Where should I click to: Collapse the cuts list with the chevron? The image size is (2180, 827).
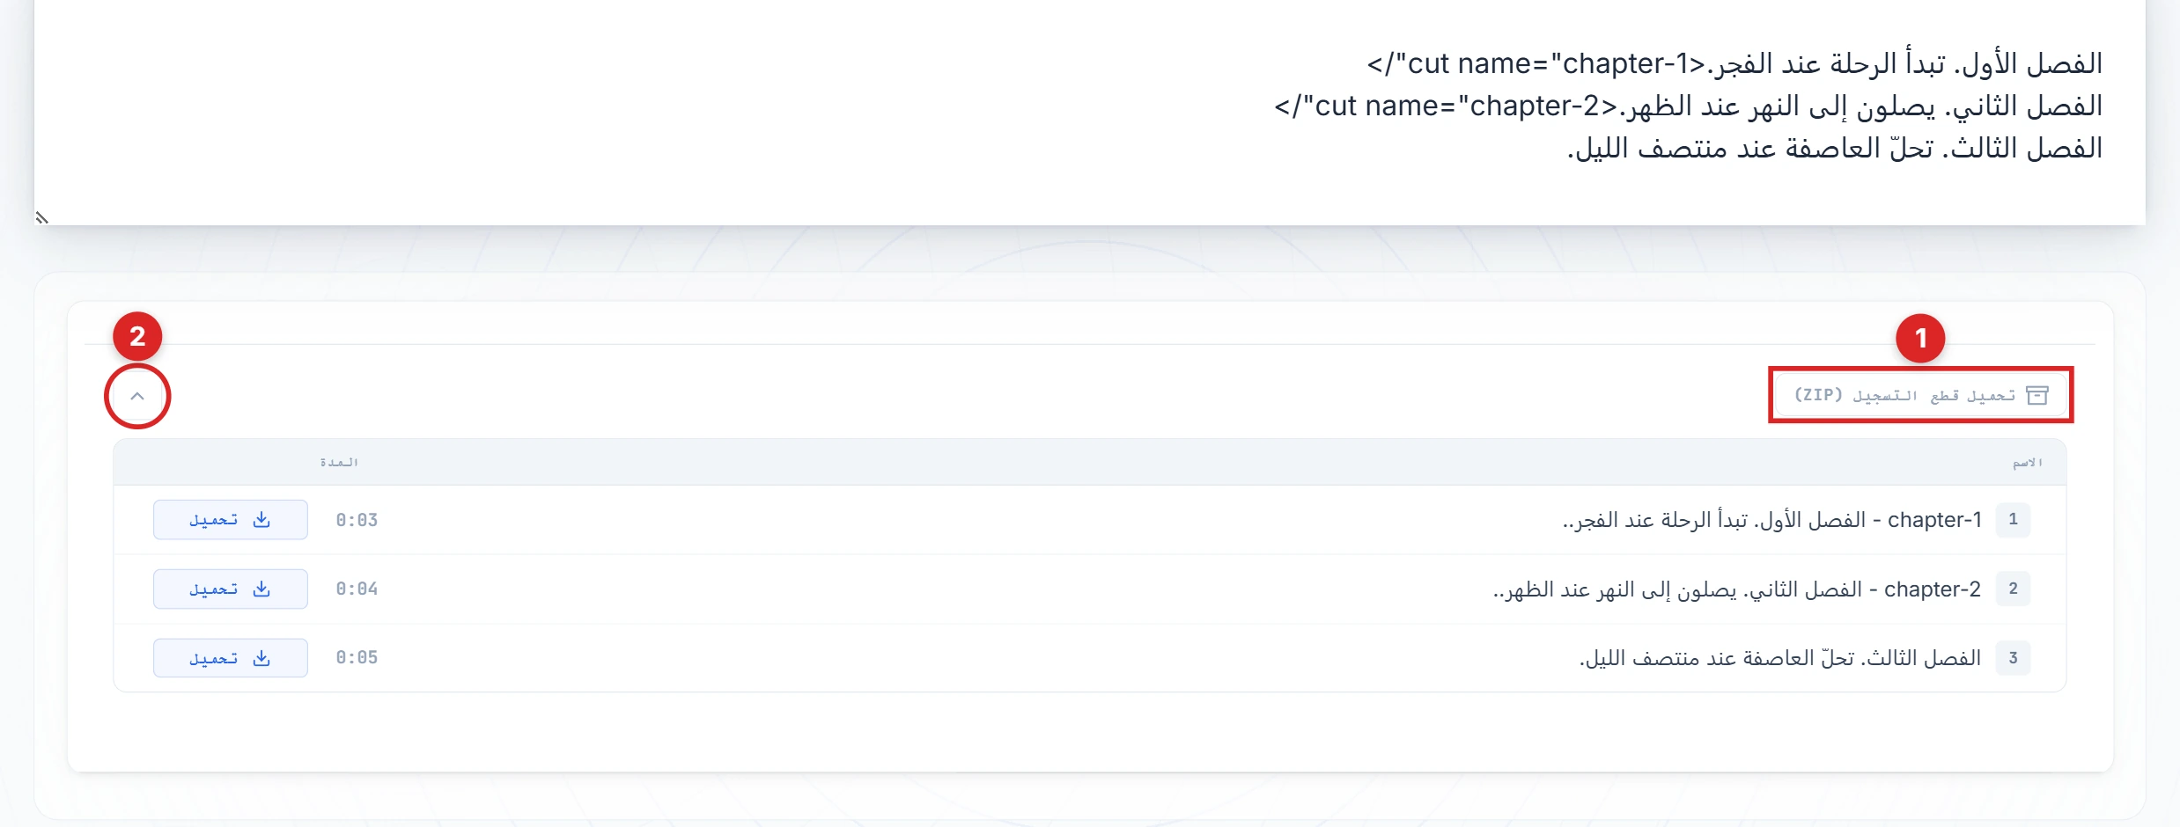click(x=137, y=396)
